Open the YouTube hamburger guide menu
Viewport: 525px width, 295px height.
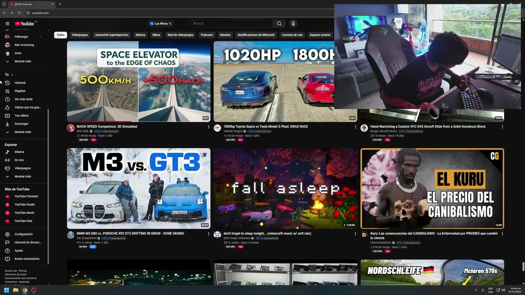tap(7, 23)
